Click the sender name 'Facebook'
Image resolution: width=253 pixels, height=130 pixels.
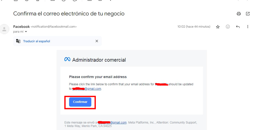point(21,27)
